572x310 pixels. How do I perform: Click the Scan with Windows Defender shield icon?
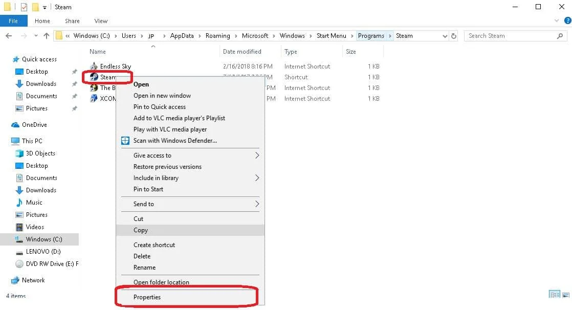pyautogui.click(x=125, y=140)
